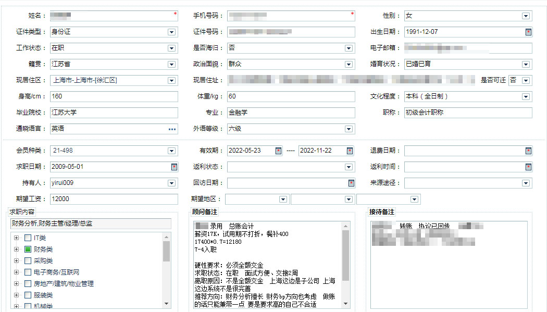Screen dimensions: 547x312
Task: Open calendar picker for 回访日期
Action: point(351,183)
